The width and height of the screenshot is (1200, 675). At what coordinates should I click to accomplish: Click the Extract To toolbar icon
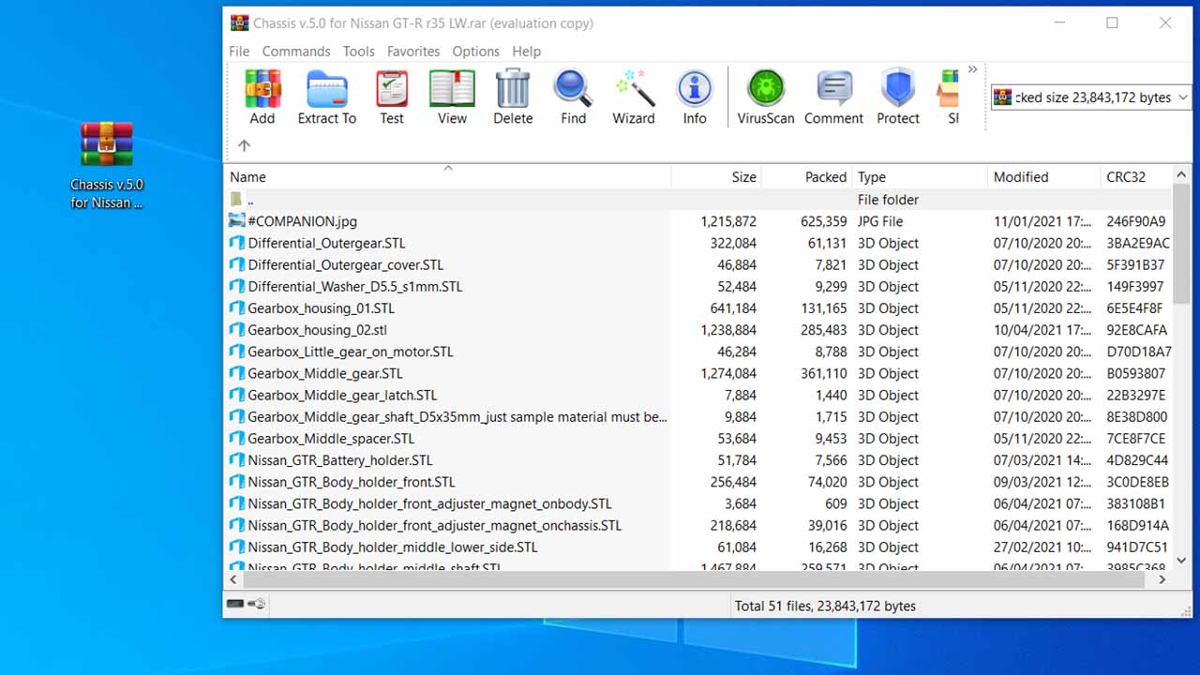click(x=327, y=89)
